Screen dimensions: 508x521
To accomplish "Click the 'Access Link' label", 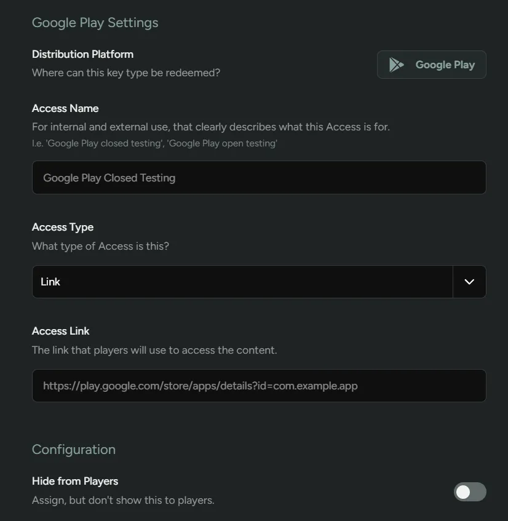I will (60, 331).
